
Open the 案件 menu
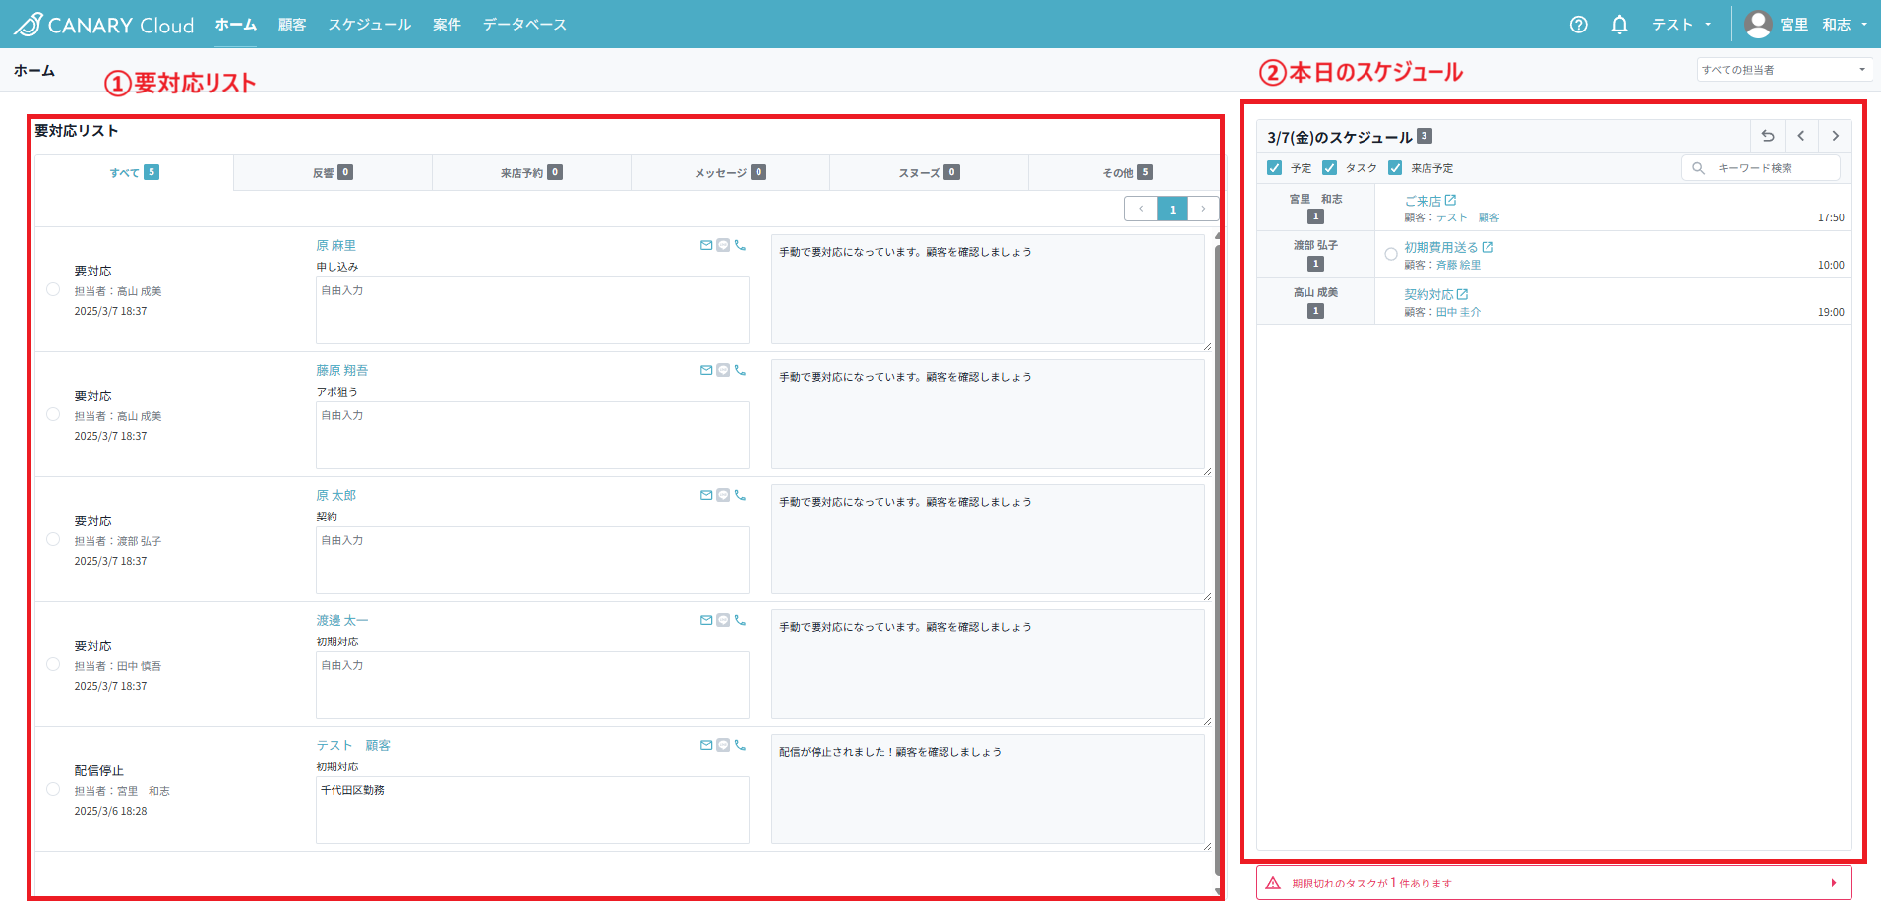(x=447, y=25)
